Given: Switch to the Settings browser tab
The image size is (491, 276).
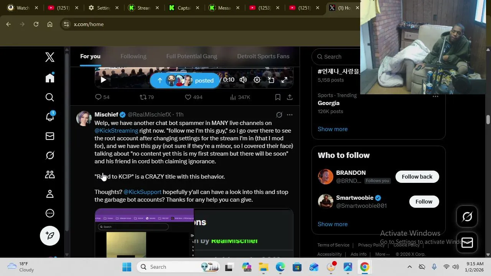Looking at the screenshot, I should click(x=103, y=8).
